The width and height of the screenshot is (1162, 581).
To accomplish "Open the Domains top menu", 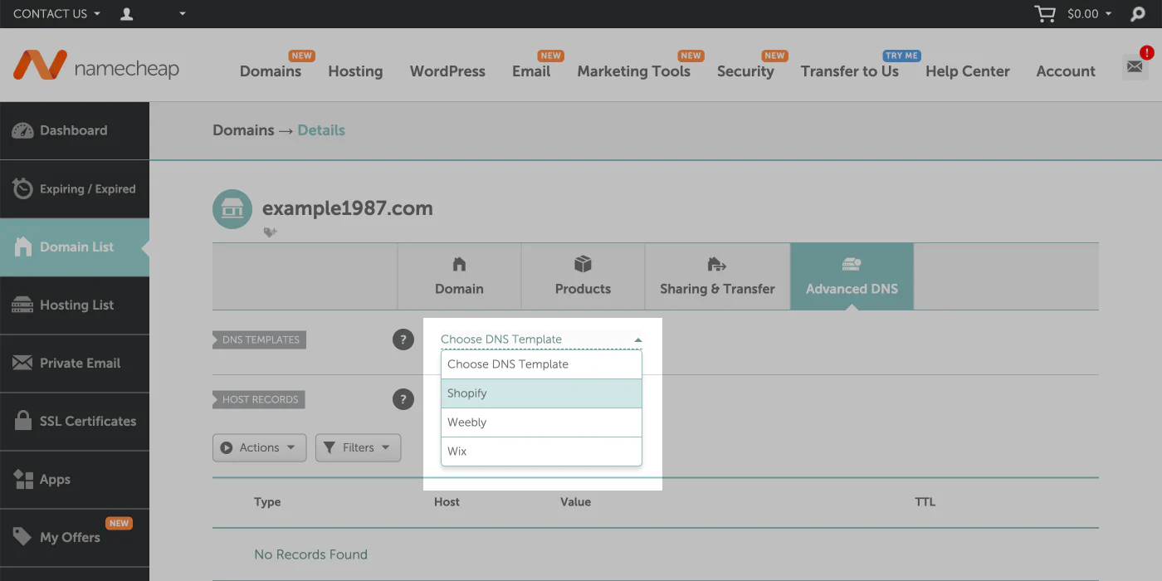I will pyautogui.click(x=271, y=71).
